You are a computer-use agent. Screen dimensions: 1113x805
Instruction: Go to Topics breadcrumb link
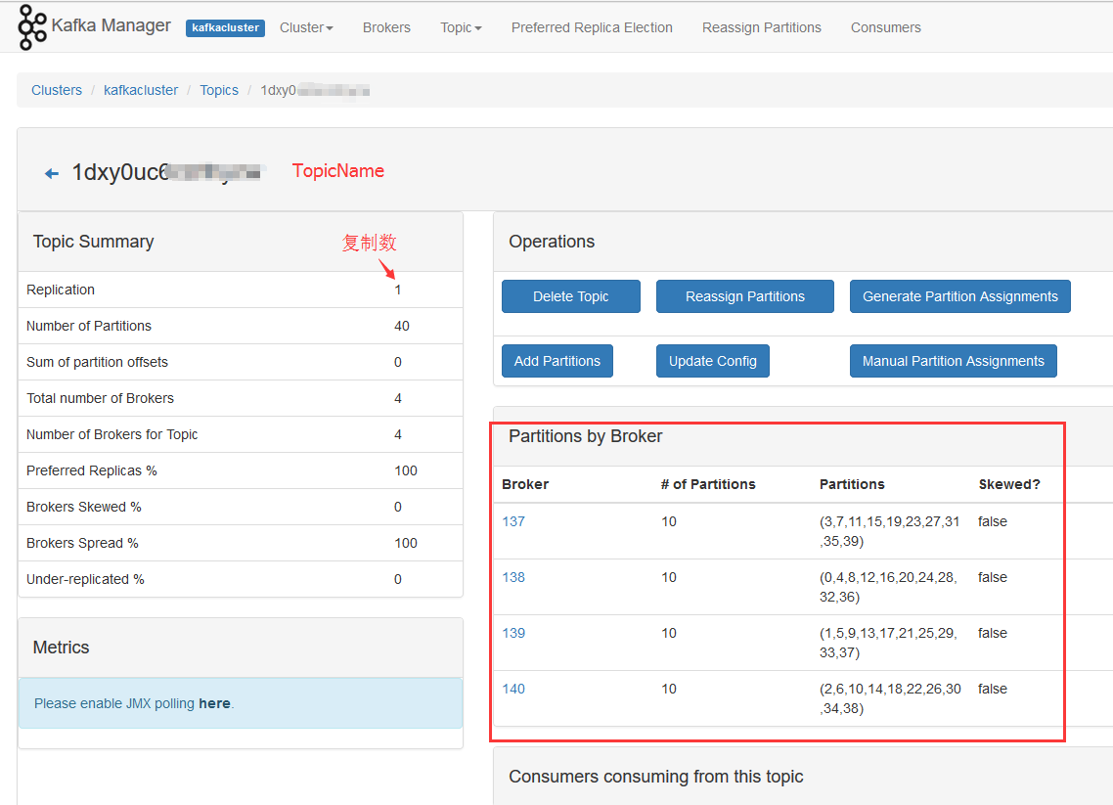219,90
